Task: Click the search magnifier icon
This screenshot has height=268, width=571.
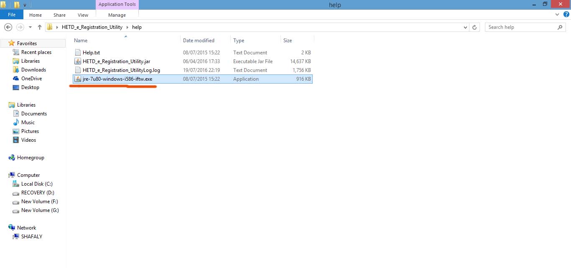Action: coord(560,27)
